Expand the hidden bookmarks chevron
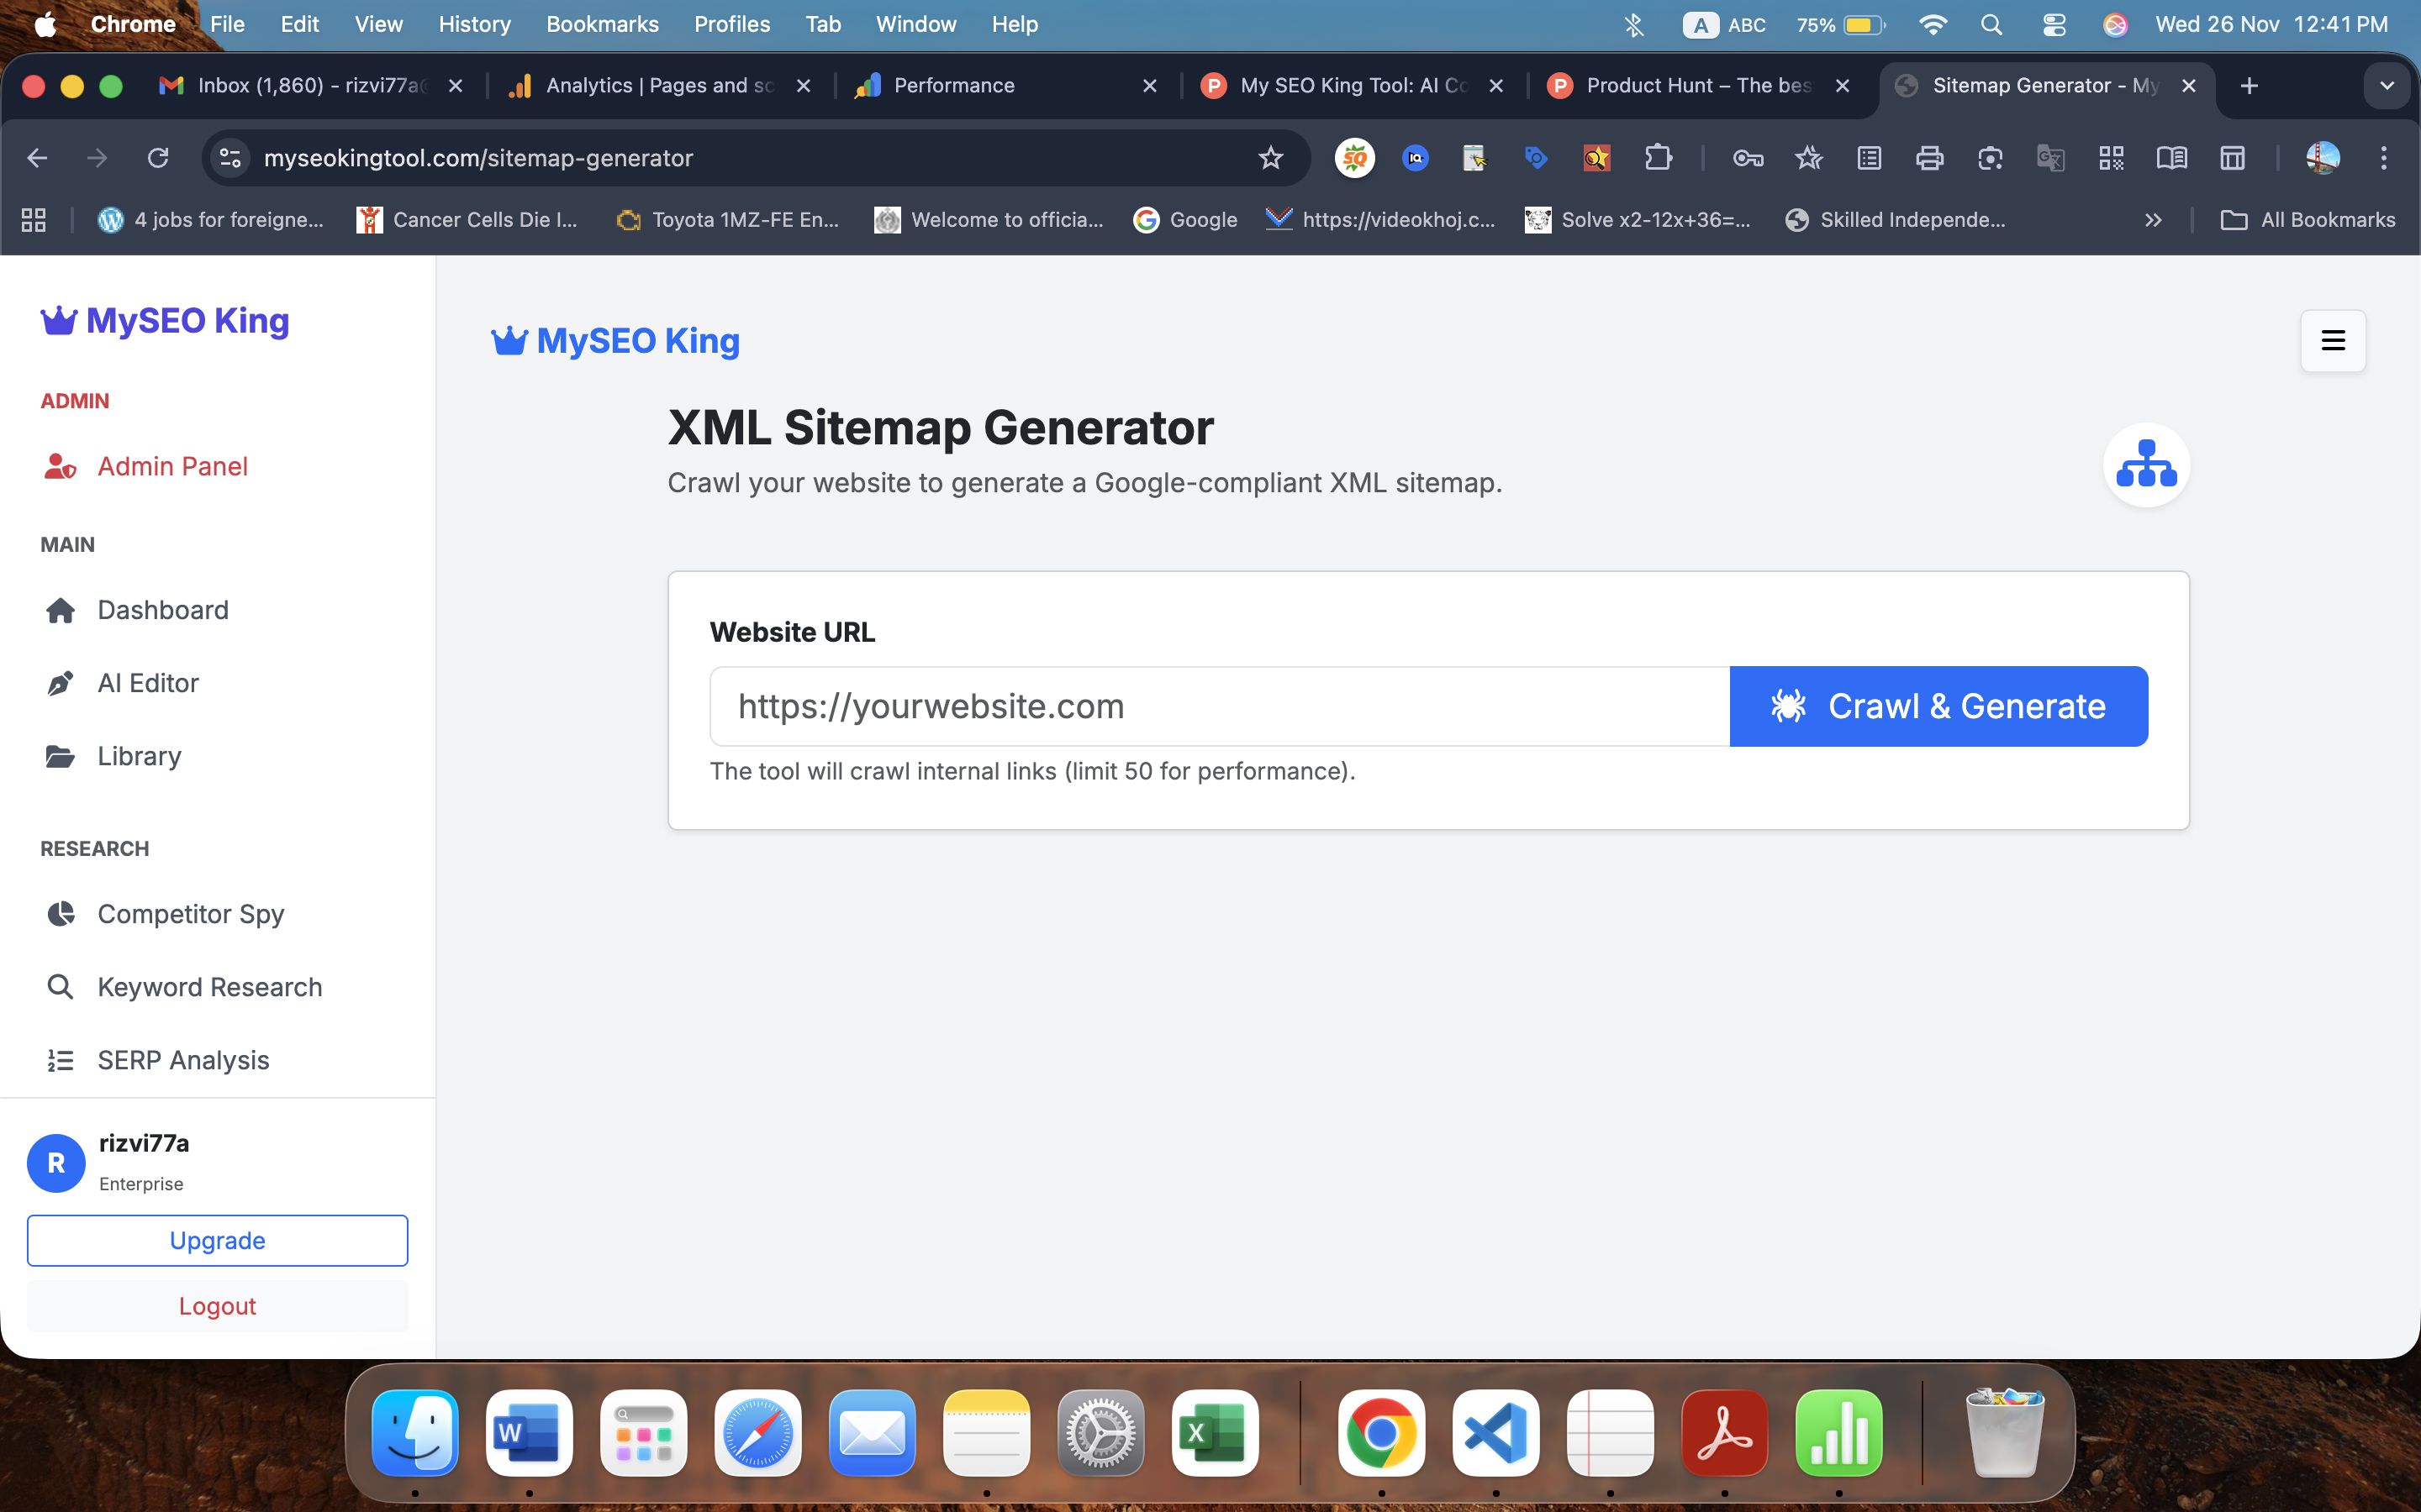The height and width of the screenshot is (1512, 2421). coord(2154,220)
